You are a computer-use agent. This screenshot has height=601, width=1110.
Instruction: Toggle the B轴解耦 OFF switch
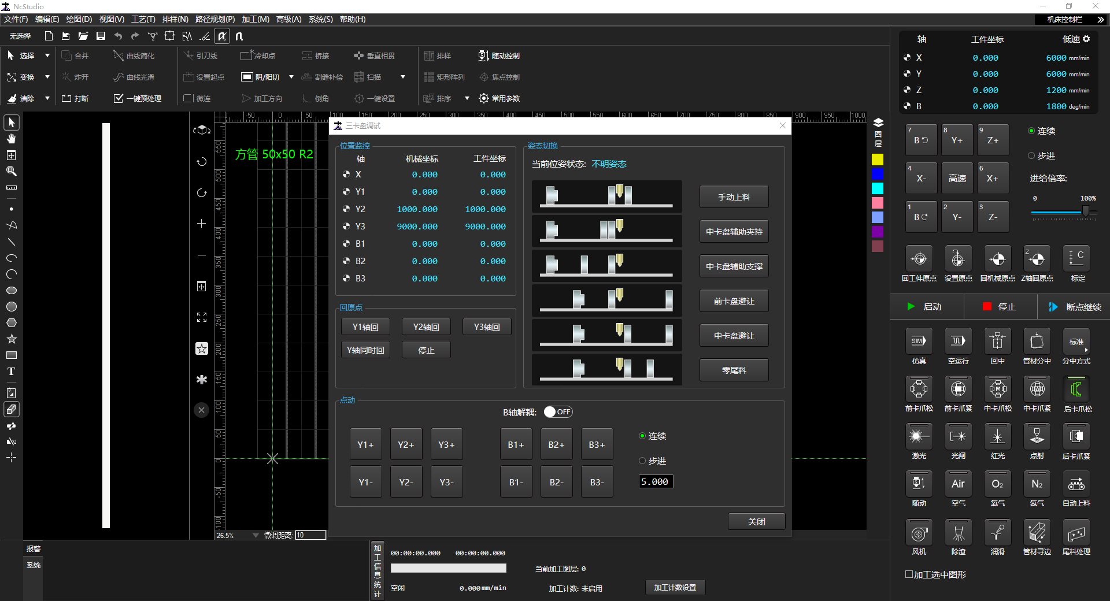pos(558,412)
